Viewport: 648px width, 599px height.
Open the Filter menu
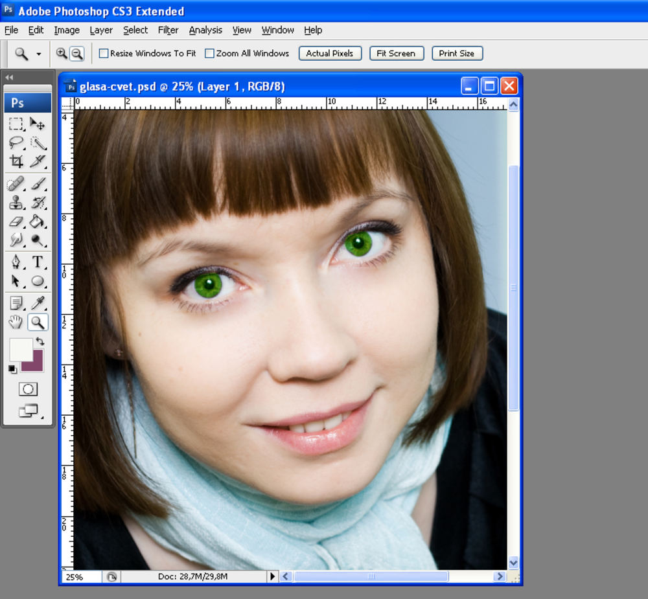coord(168,30)
